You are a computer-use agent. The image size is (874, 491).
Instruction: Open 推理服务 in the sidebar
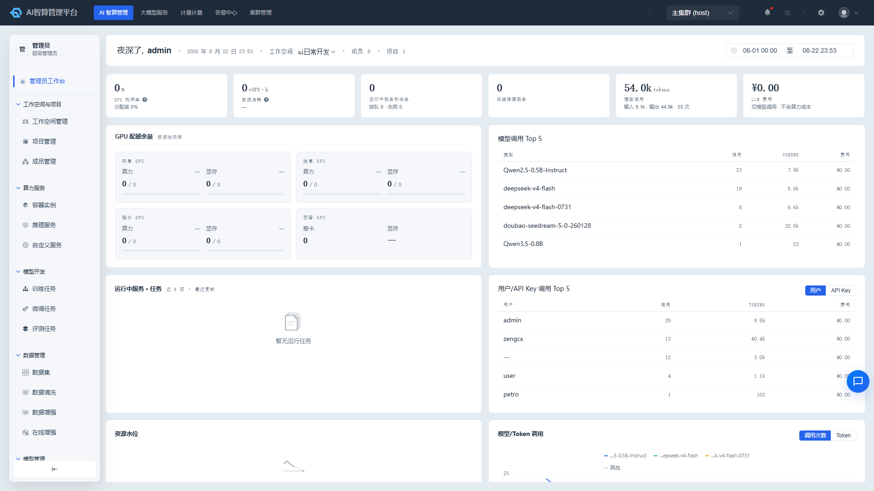tap(44, 225)
